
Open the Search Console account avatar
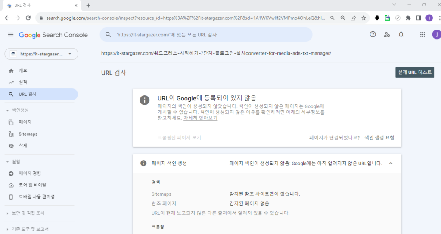click(437, 34)
